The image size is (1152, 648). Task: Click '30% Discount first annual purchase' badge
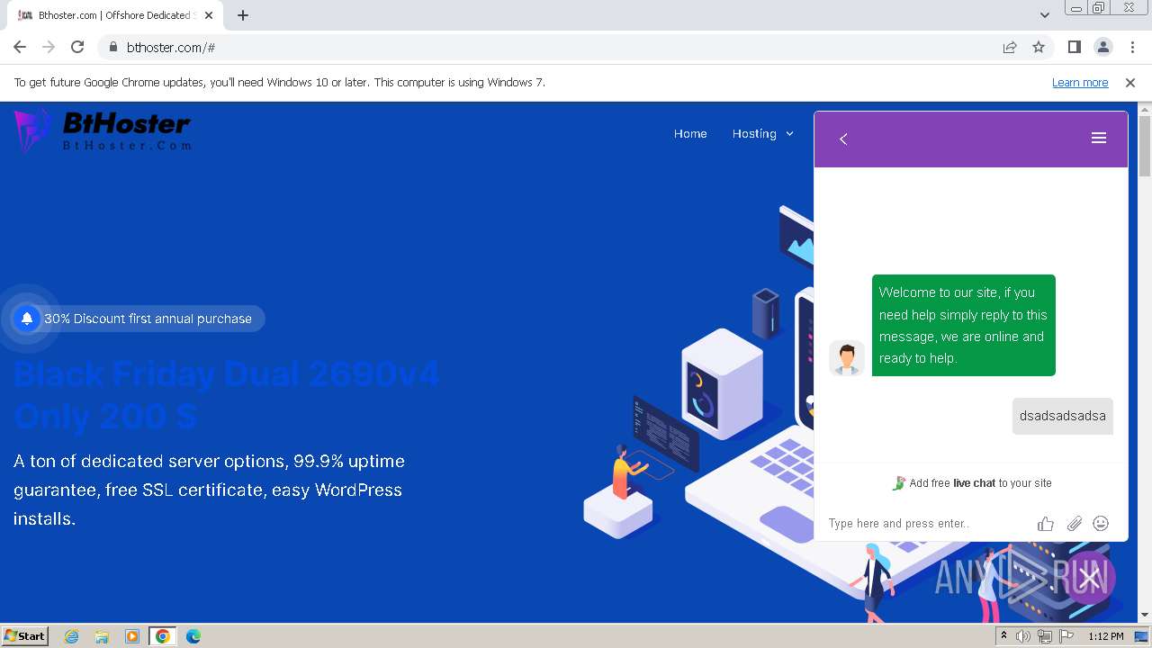139,319
